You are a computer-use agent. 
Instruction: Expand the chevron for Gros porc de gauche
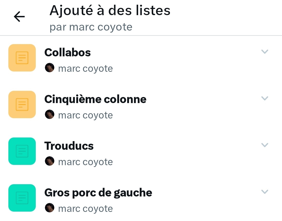(x=265, y=192)
